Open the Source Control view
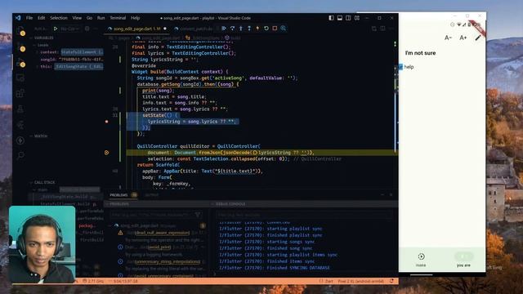The height and width of the screenshot is (294, 523). point(20,47)
